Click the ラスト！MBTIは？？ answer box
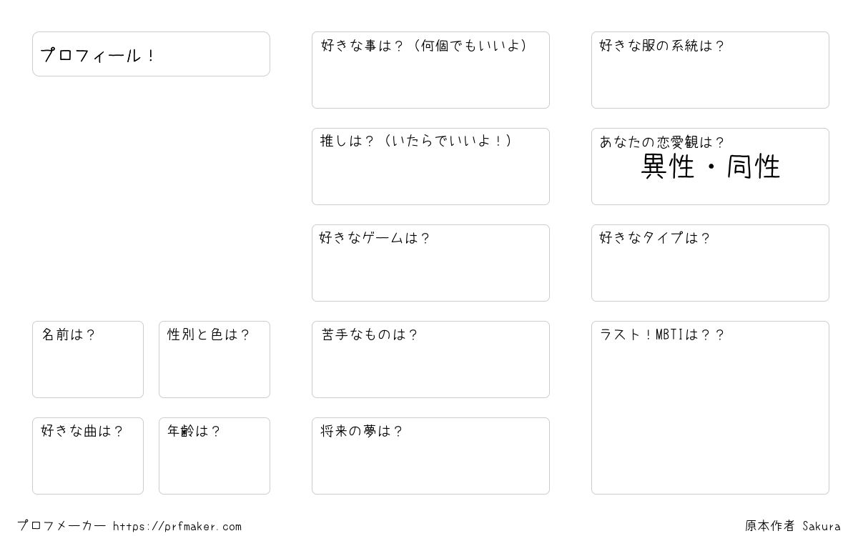The height and width of the screenshot is (536, 858). 710,407
